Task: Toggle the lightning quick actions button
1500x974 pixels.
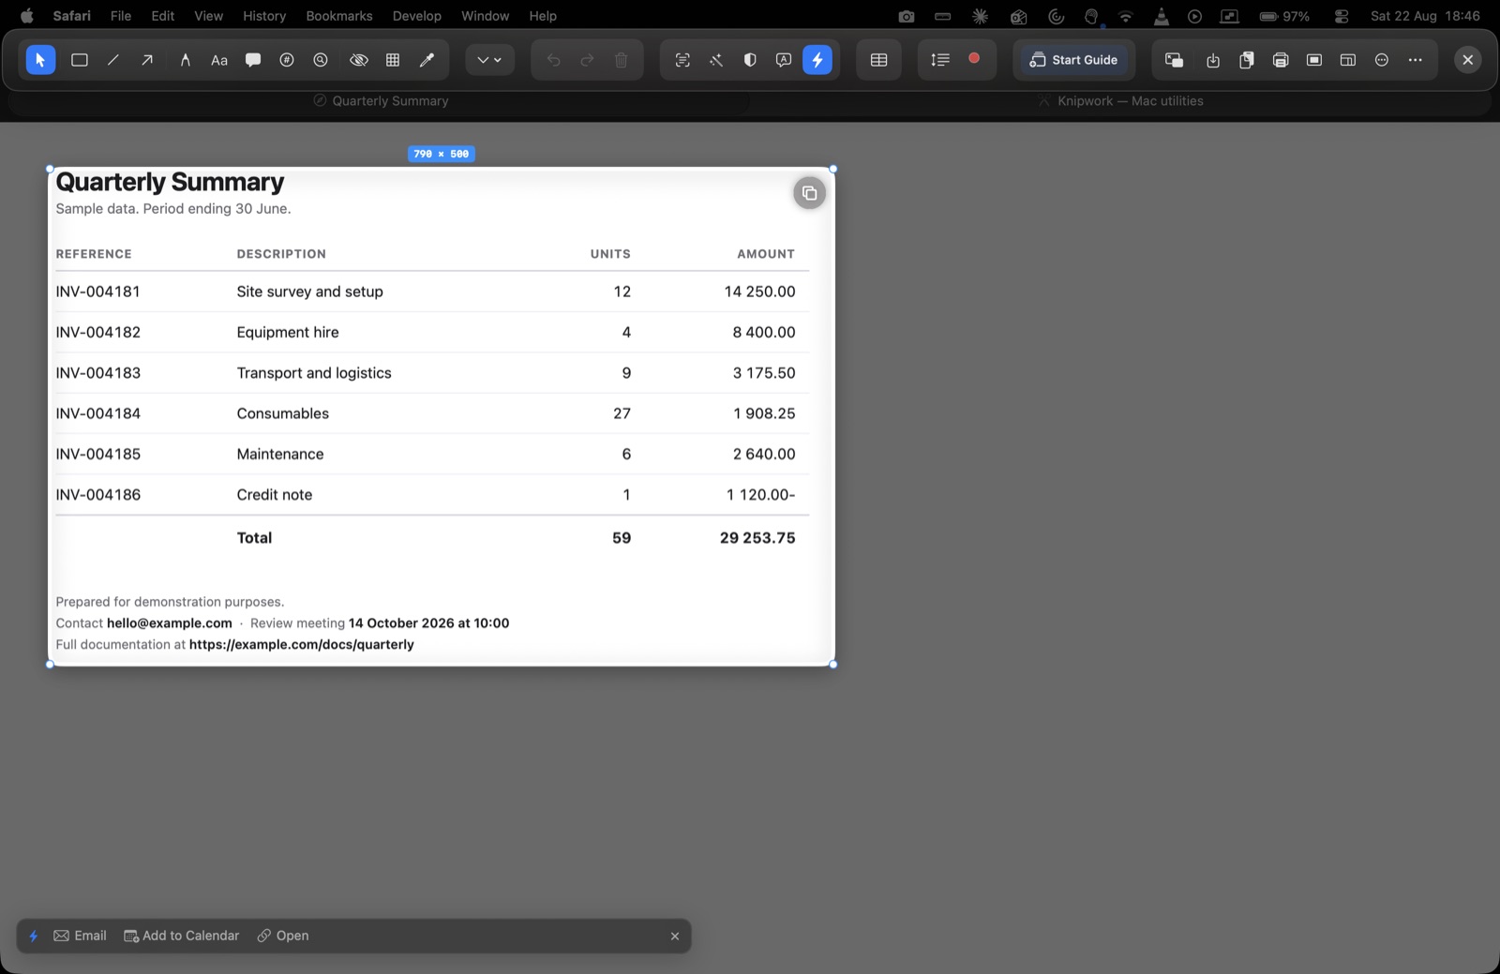Action: tap(817, 60)
